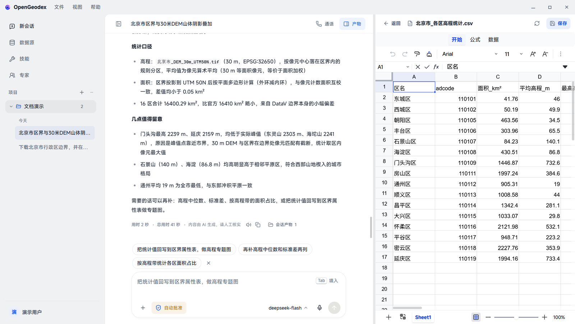The image size is (575, 324).
Task: Dismiss the suggestion chips
Action: (x=208, y=263)
